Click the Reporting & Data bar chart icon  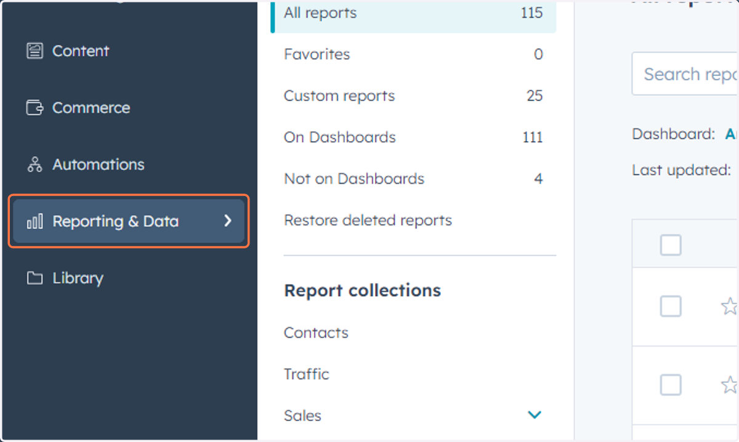(x=35, y=221)
